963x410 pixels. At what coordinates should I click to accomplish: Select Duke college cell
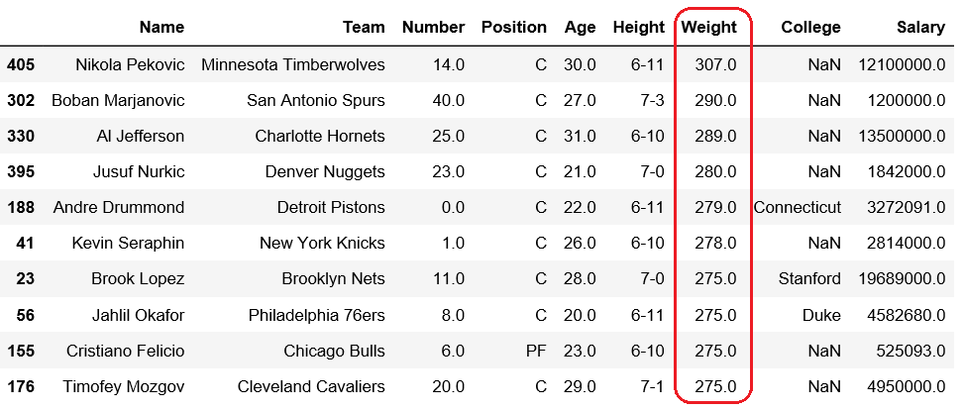821,315
